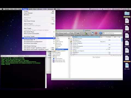The image size is (131, 98).
Task: Select the sixth @ document desktop icon
Action: click(x=127, y=58)
